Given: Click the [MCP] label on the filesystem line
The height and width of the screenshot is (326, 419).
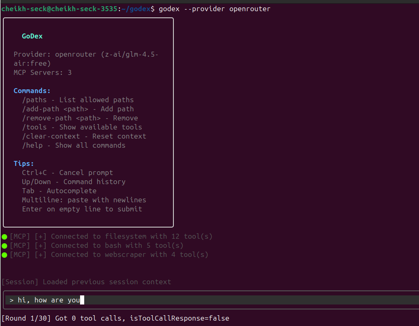Looking at the screenshot, I should coord(20,236).
